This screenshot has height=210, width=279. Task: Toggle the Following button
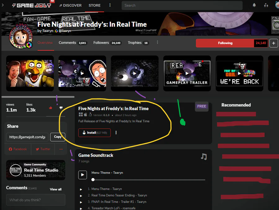tap(225, 43)
